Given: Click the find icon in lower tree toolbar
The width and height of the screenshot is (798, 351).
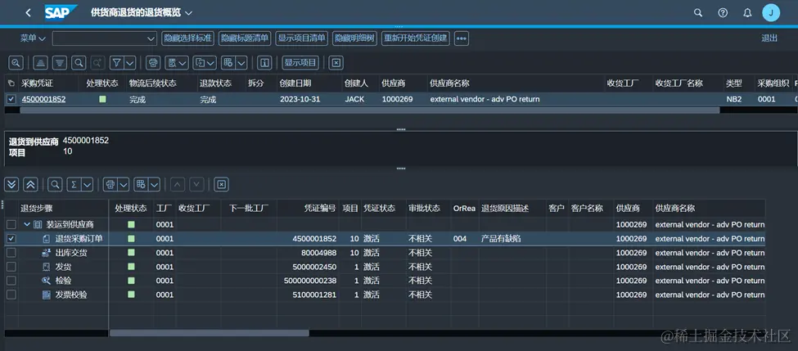Looking at the screenshot, I should 55,184.
